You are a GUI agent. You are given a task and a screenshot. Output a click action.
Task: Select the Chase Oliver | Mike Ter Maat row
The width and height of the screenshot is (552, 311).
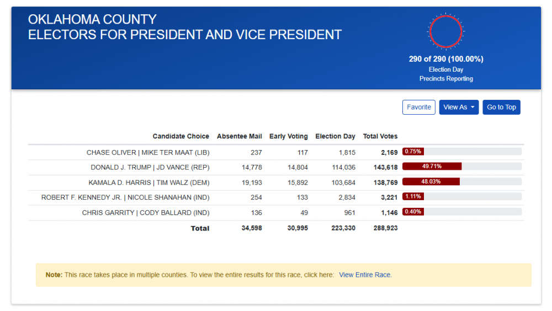tap(147, 152)
